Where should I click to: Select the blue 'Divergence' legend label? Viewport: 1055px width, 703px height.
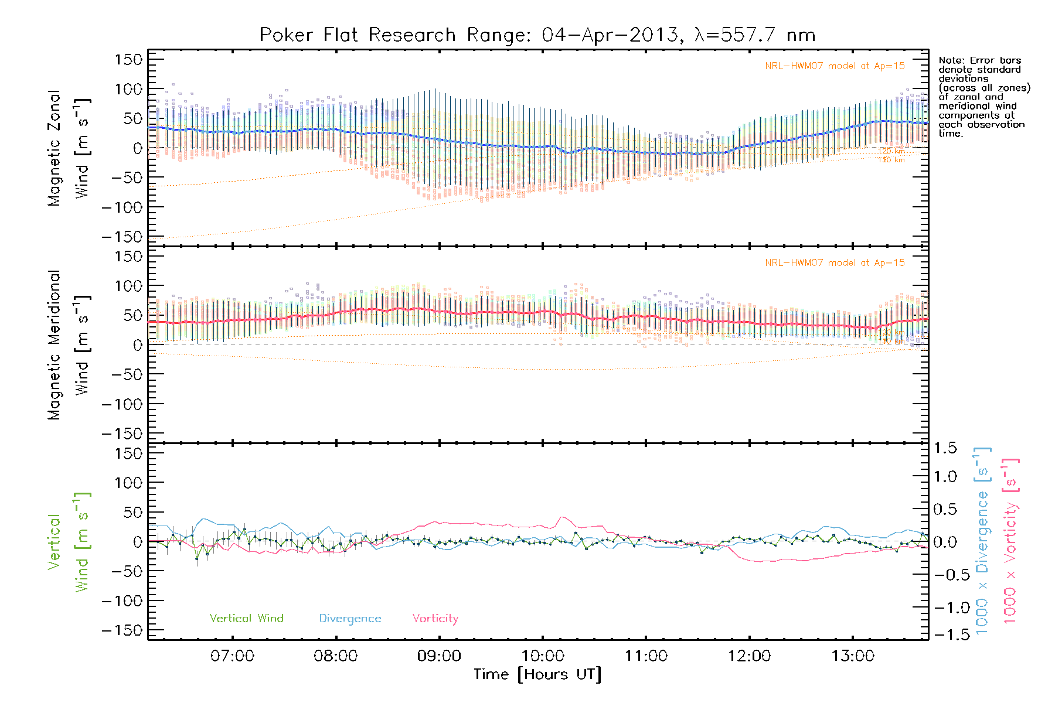[x=350, y=619]
